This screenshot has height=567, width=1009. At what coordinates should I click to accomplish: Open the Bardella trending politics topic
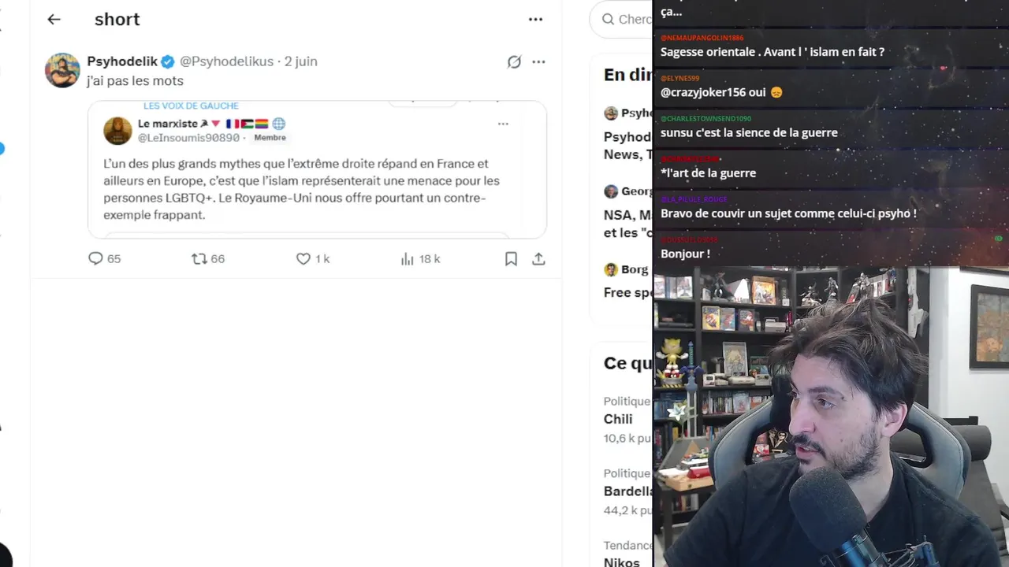pyautogui.click(x=628, y=491)
